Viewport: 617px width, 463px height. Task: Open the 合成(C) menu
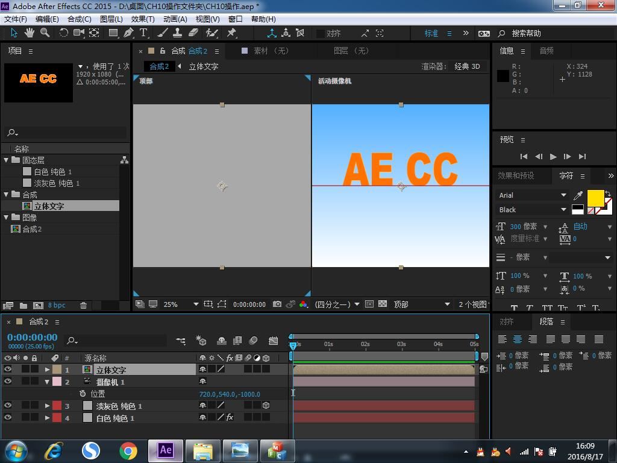(x=80, y=19)
